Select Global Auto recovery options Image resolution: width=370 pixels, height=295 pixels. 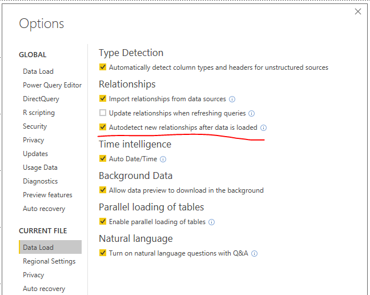click(44, 209)
